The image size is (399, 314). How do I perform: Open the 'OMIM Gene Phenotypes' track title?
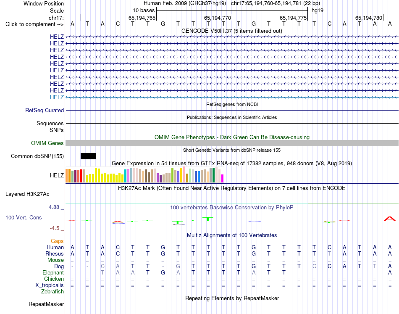coord(232,137)
